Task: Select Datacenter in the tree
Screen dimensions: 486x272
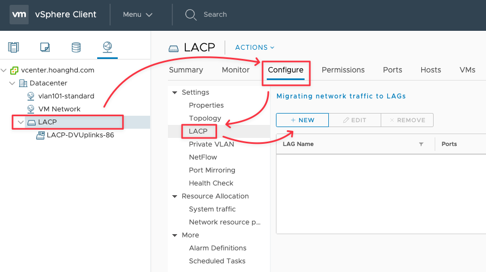Action: pyautogui.click(x=49, y=83)
